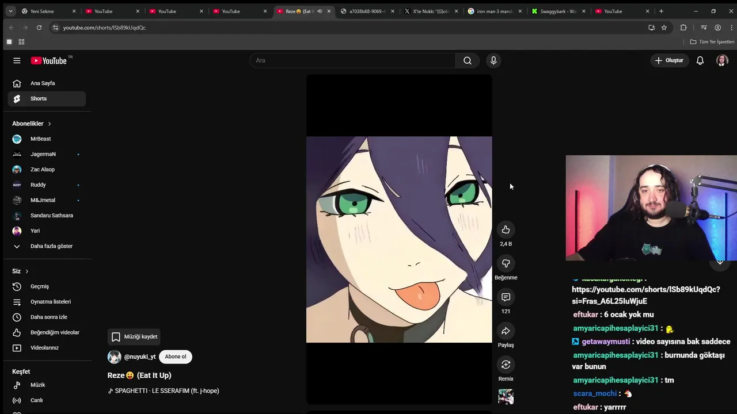Start voice search with microphone icon
The width and height of the screenshot is (737, 414).
tap(493, 60)
